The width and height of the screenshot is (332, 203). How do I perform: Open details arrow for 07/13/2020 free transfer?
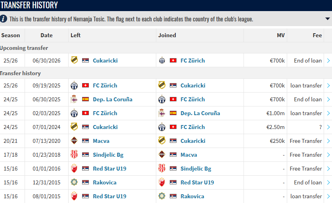click(328, 141)
